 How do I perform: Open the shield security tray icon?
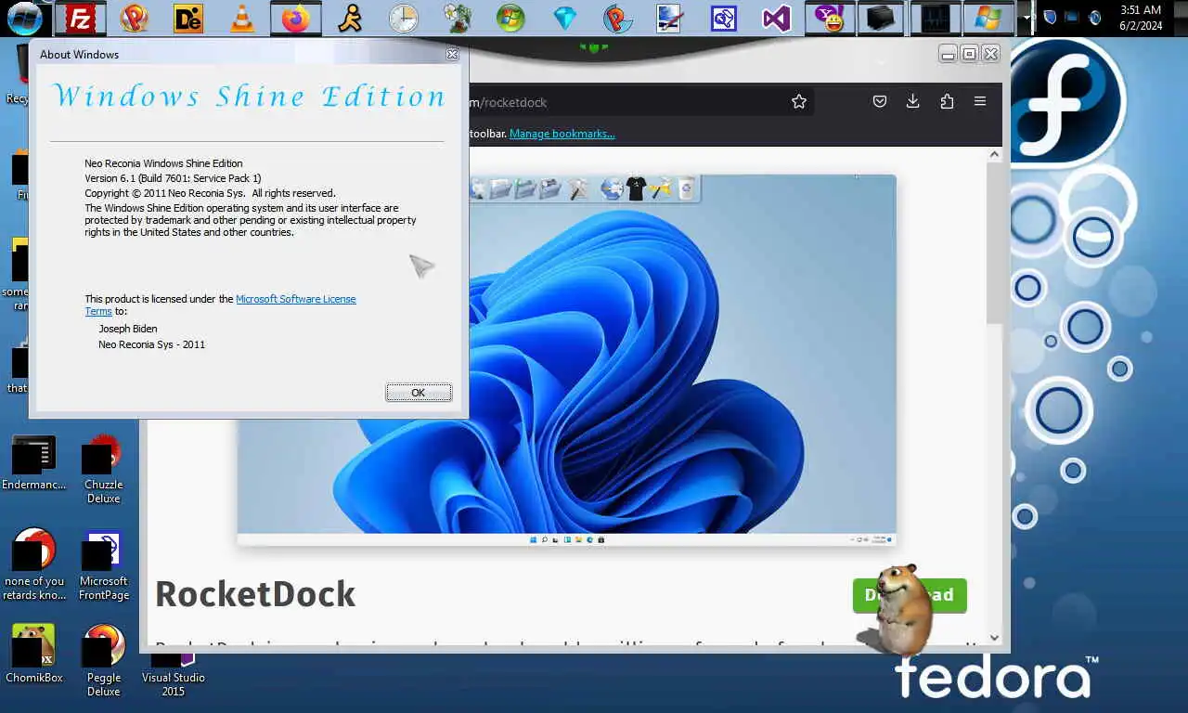(x=1051, y=18)
